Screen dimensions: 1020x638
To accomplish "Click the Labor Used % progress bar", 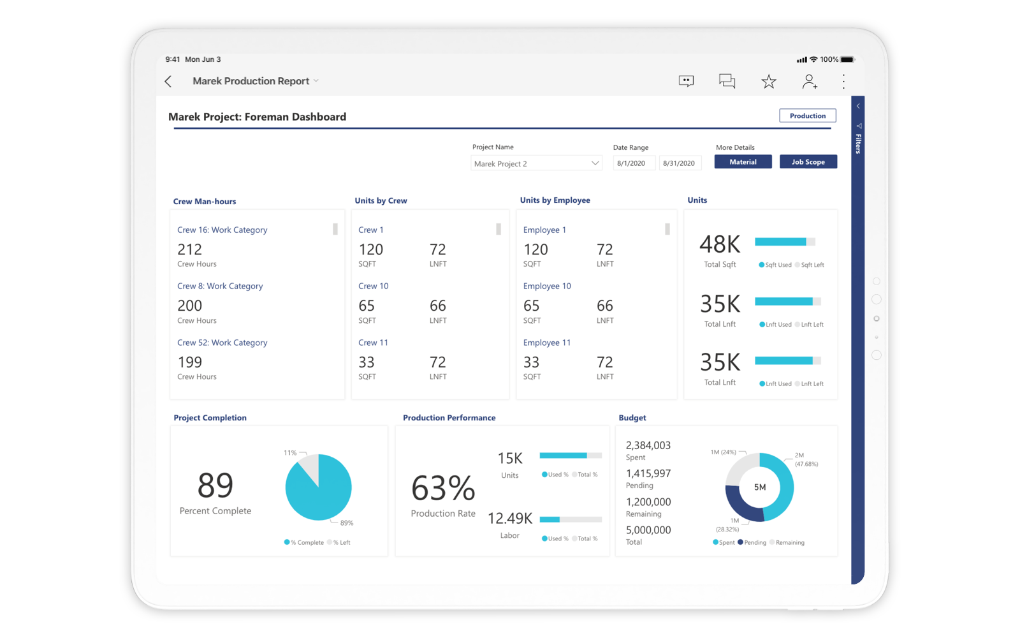I will [x=571, y=519].
